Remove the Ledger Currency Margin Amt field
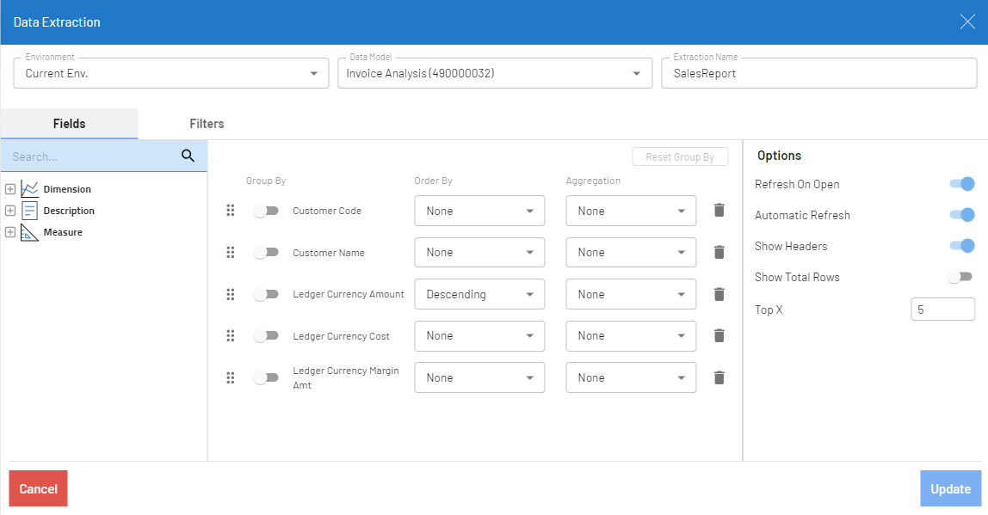This screenshot has width=988, height=515. pos(719,377)
